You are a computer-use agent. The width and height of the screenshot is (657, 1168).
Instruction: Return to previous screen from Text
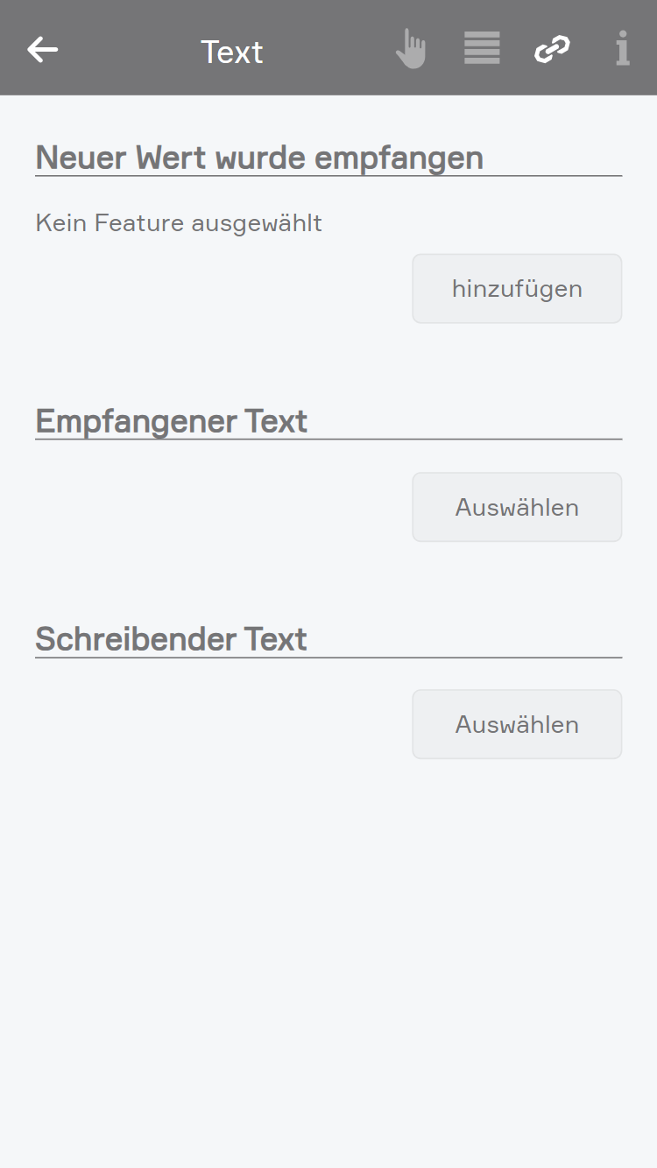point(42,50)
